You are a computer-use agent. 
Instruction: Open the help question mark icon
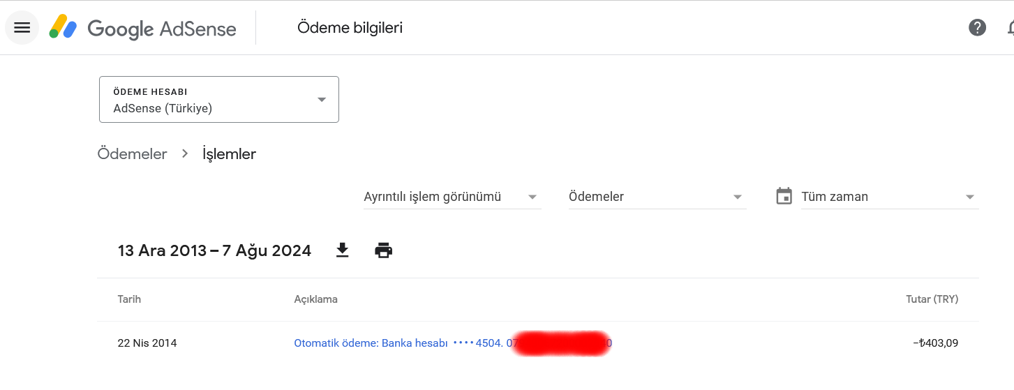tap(977, 28)
